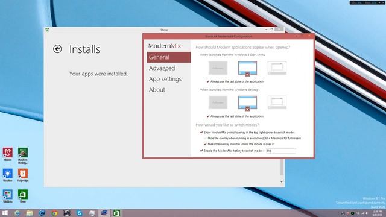The width and height of the screenshot is (386, 217).
Task: Open File Explorer from taskbar
Action: (30, 213)
